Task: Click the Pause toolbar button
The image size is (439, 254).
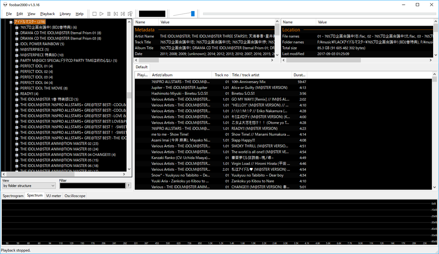Action: [109, 14]
